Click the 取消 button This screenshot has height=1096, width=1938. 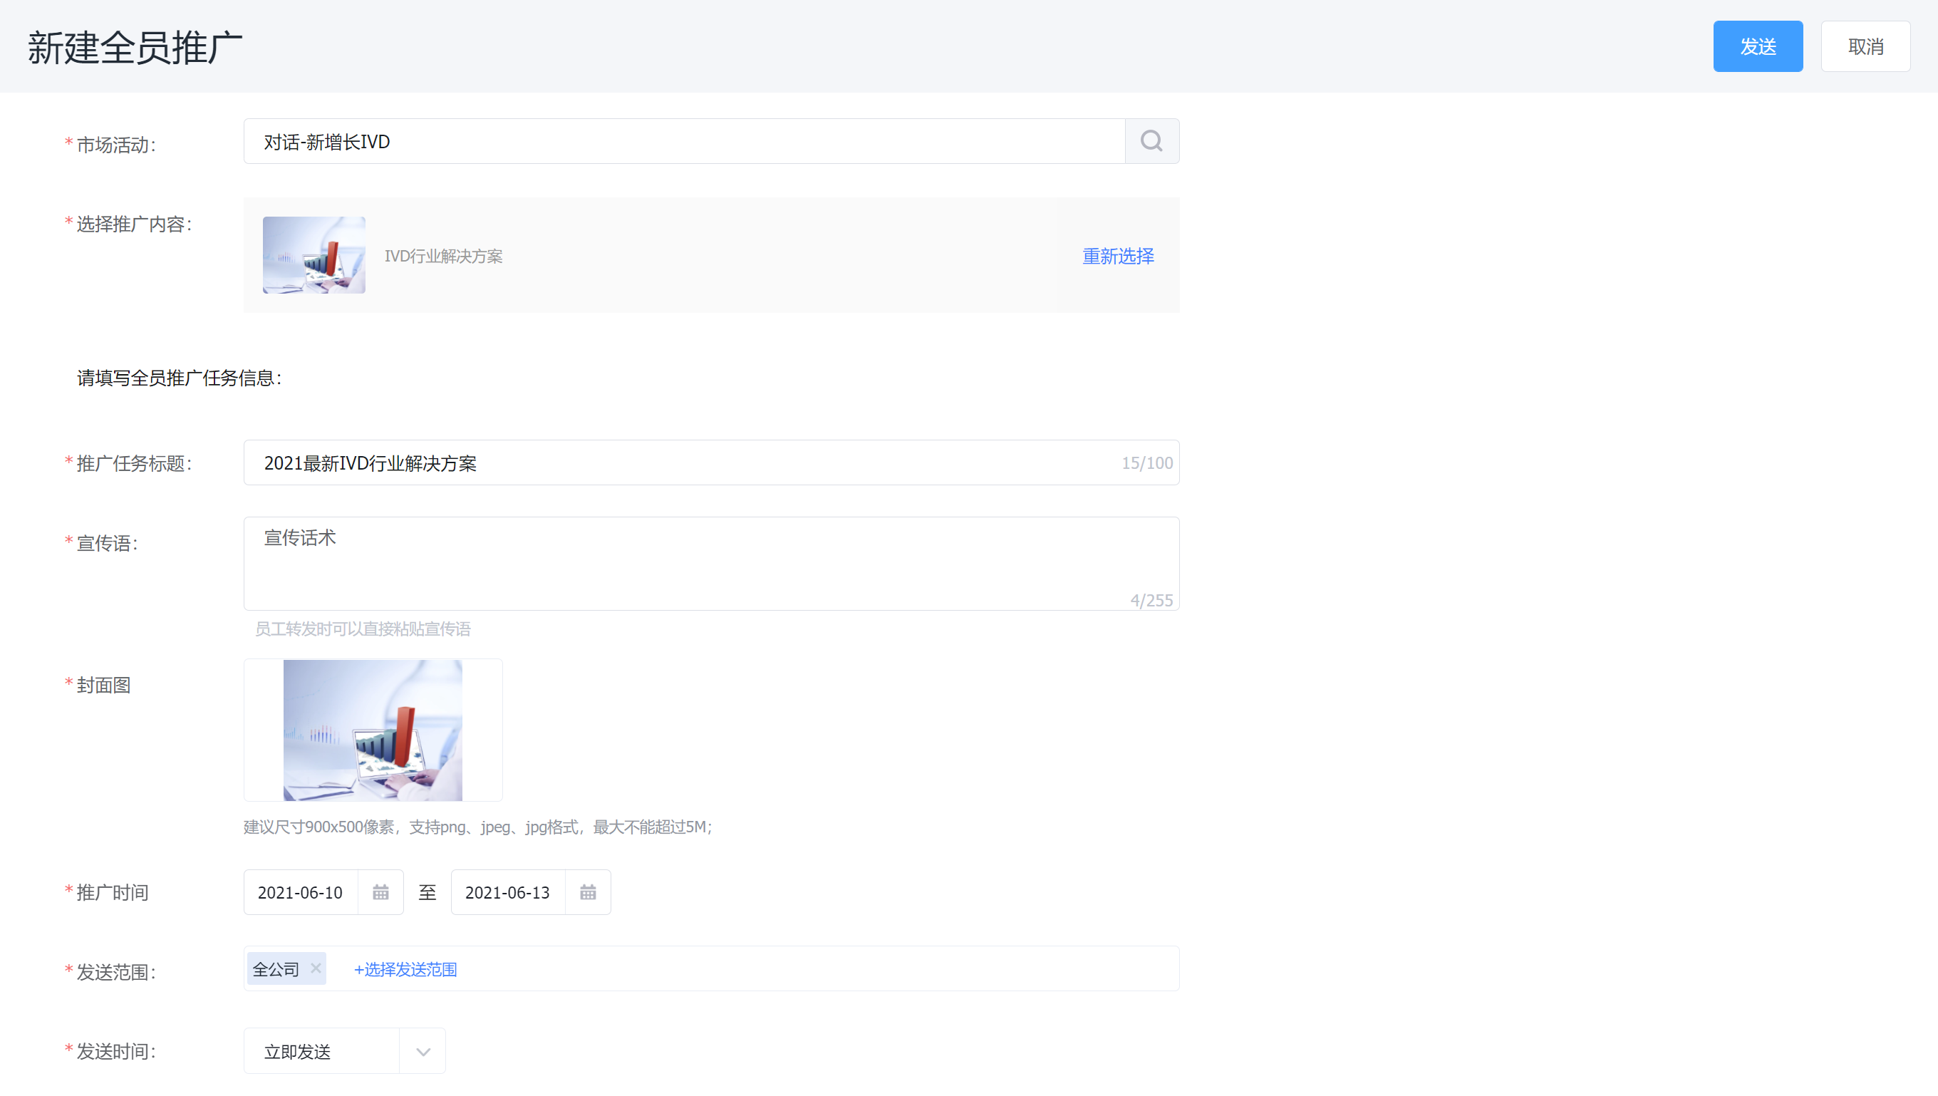tap(1866, 46)
